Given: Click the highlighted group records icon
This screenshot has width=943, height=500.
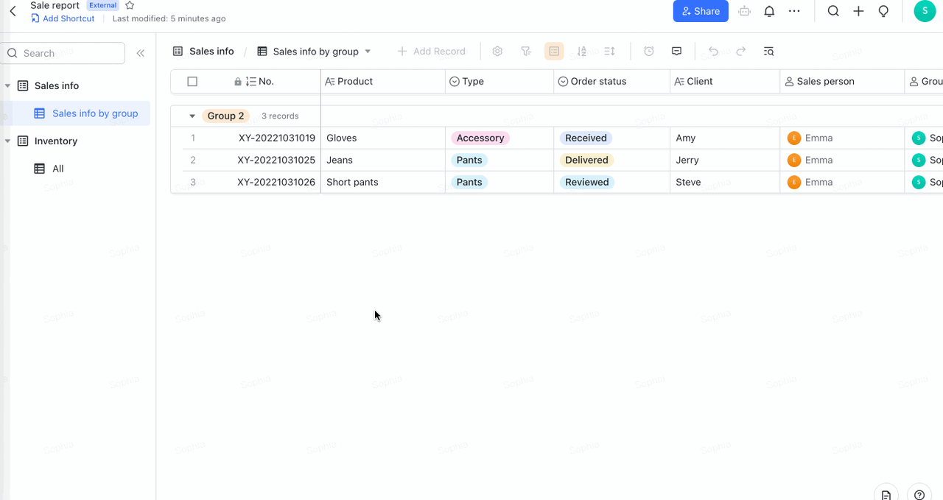Looking at the screenshot, I should click(554, 52).
